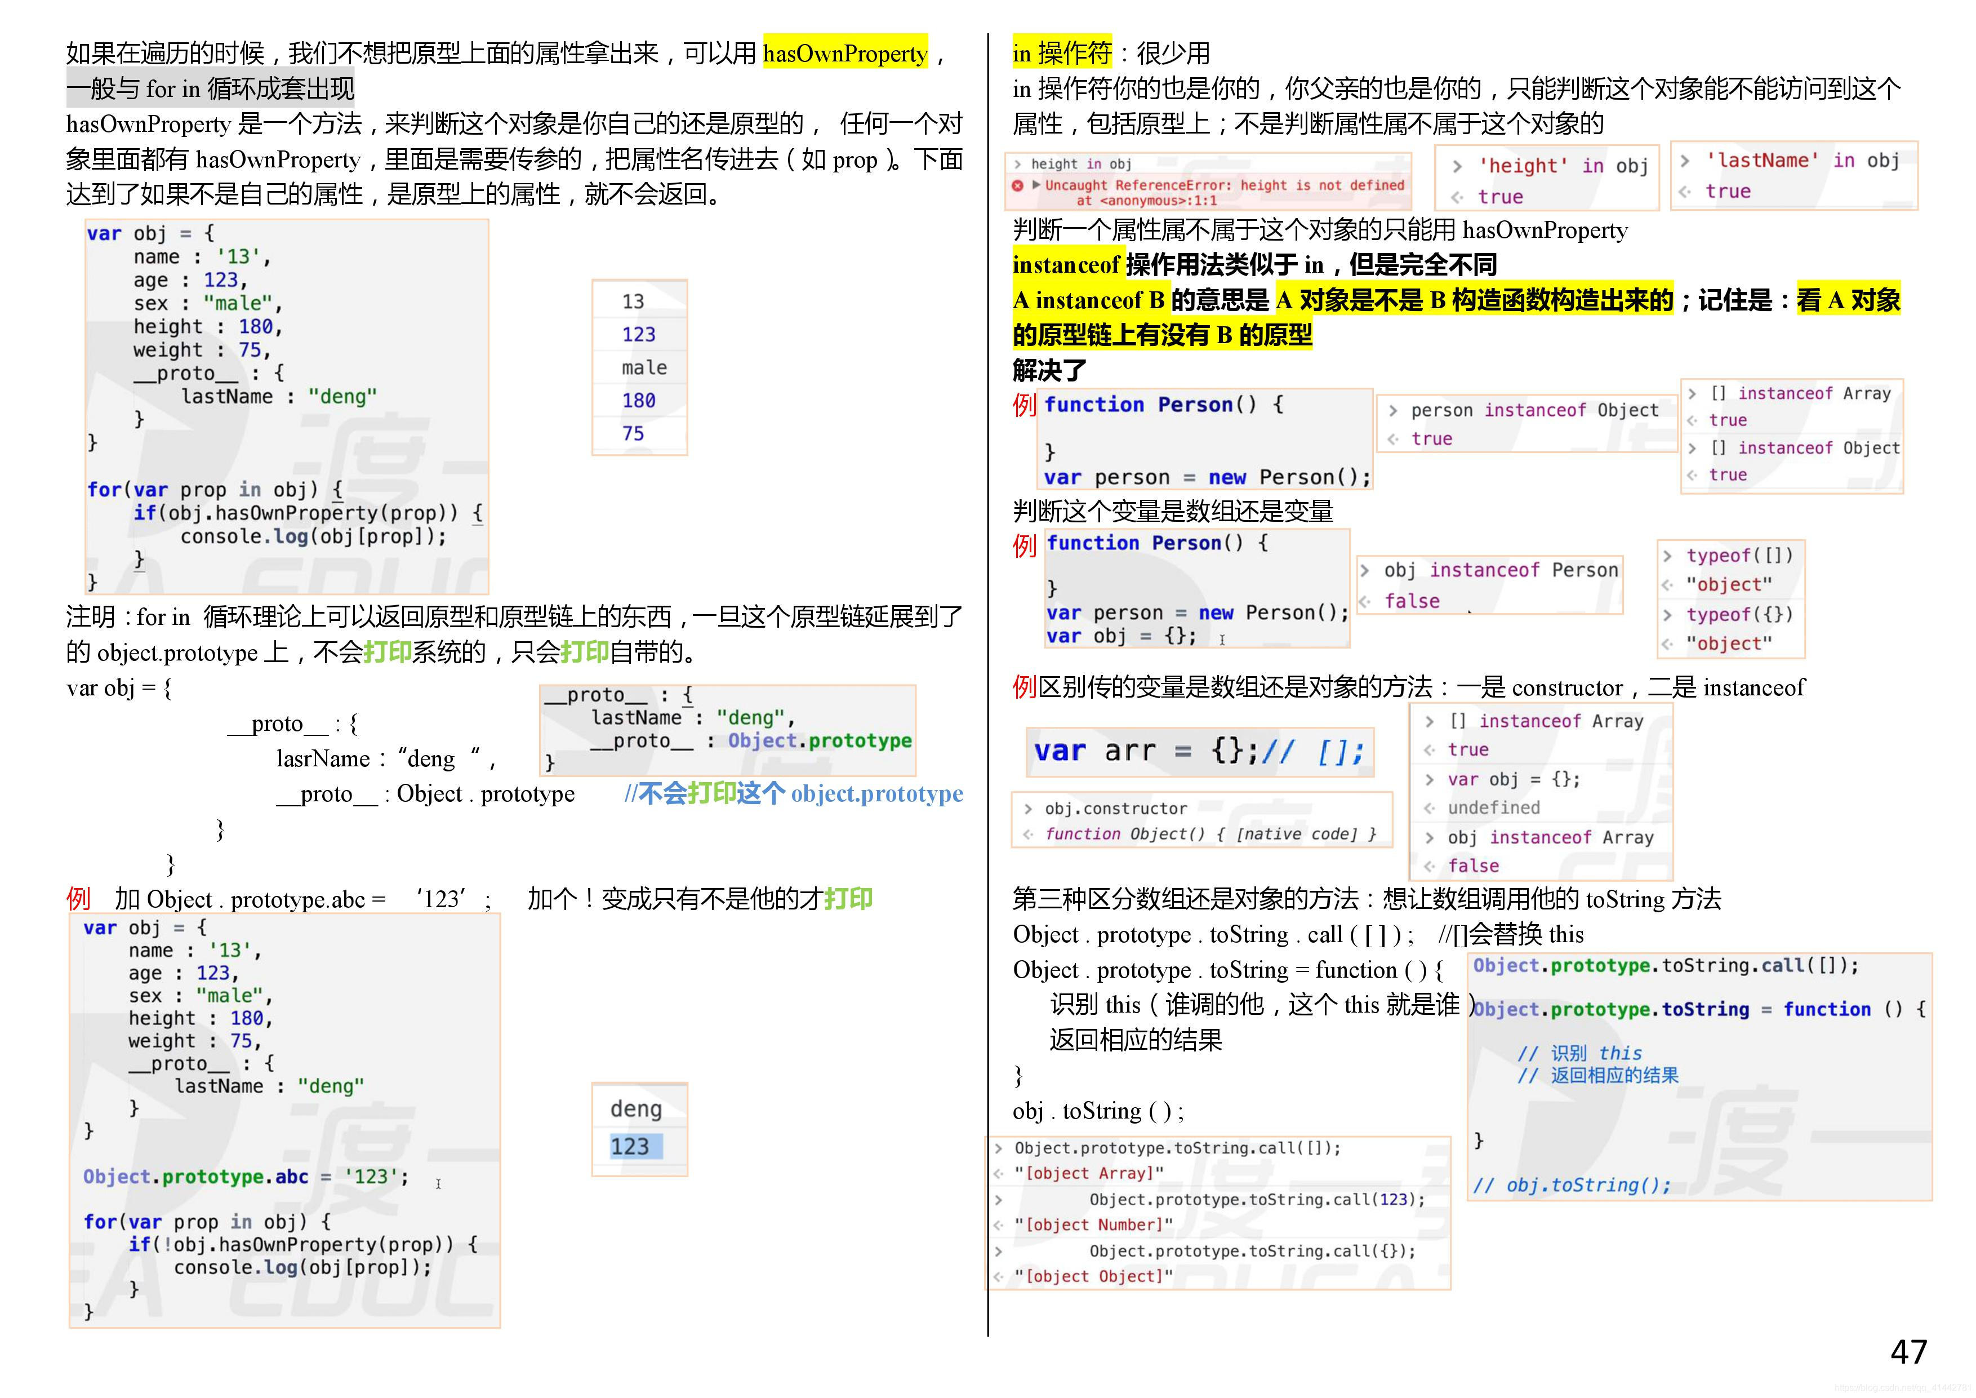Click the text line "obj . toString ( ) ;"
This screenshot has height=1398, width=1976.
click(1098, 1111)
